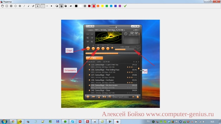Select the hand (move) tool in editor toolbar
This screenshot has height=124, width=221.
(x=2, y=6)
